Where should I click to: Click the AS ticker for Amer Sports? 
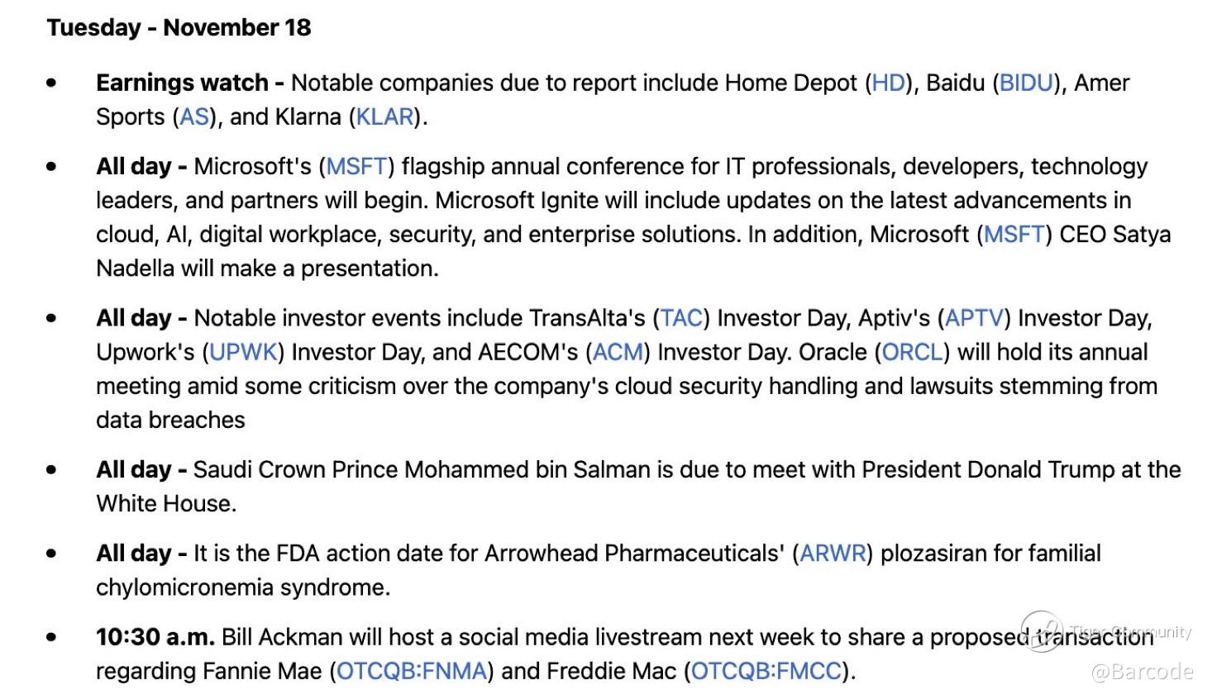click(194, 116)
